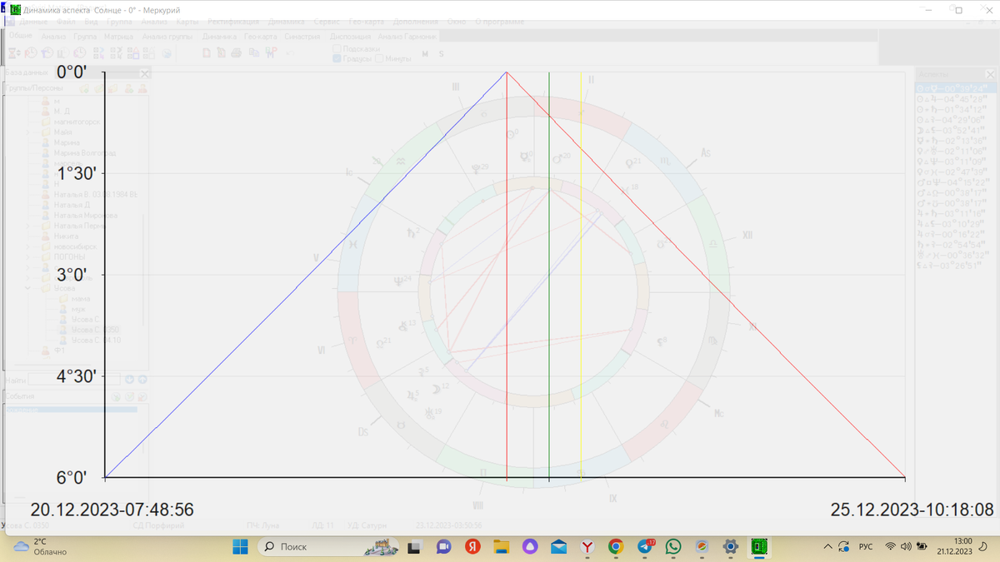
Task: Click the Найти search field
Action: coord(75,380)
